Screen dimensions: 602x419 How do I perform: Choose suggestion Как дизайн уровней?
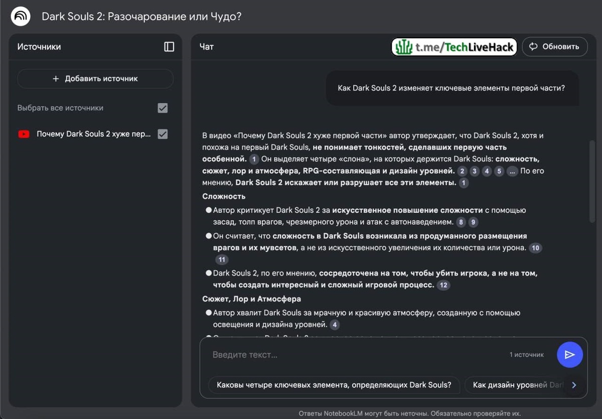pyautogui.click(x=517, y=385)
